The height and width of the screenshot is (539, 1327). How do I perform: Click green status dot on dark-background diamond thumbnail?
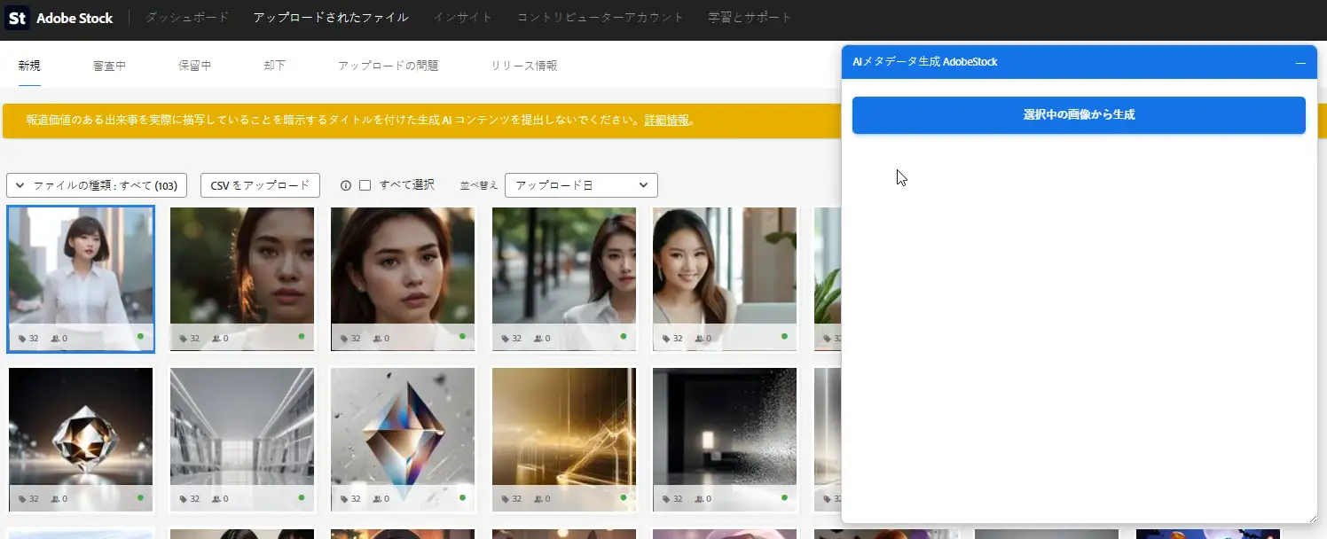pos(140,498)
